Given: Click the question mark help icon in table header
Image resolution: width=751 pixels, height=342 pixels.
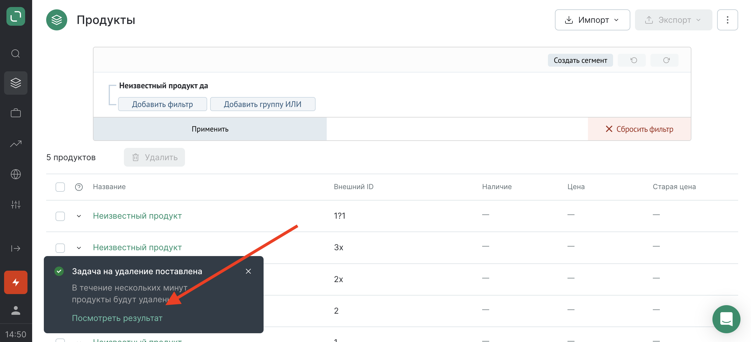Looking at the screenshot, I should point(79,187).
